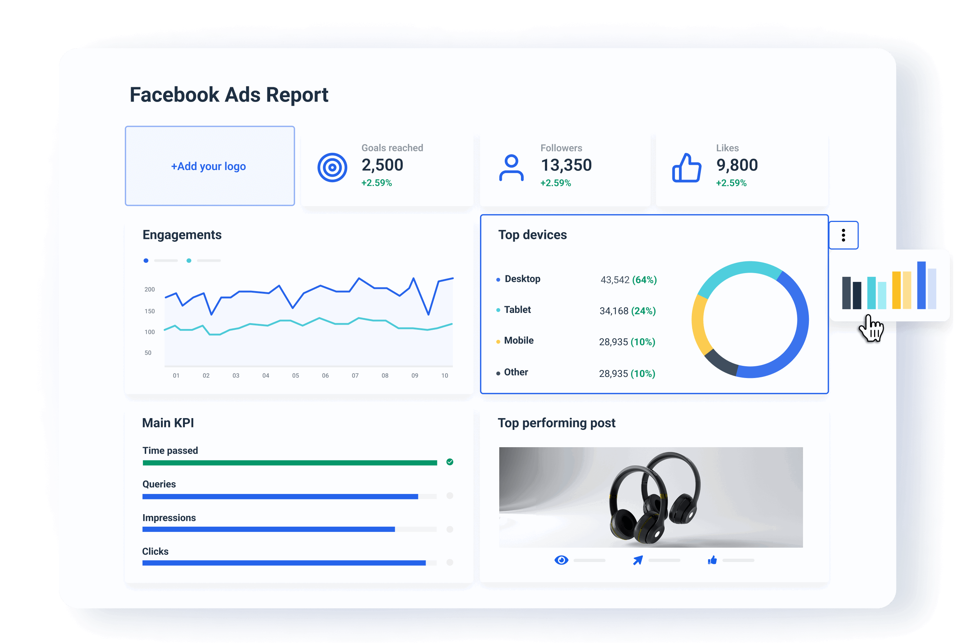Toggle the blue series in the Engagements legend
This screenshot has height=643, width=972.
[146, 260]
